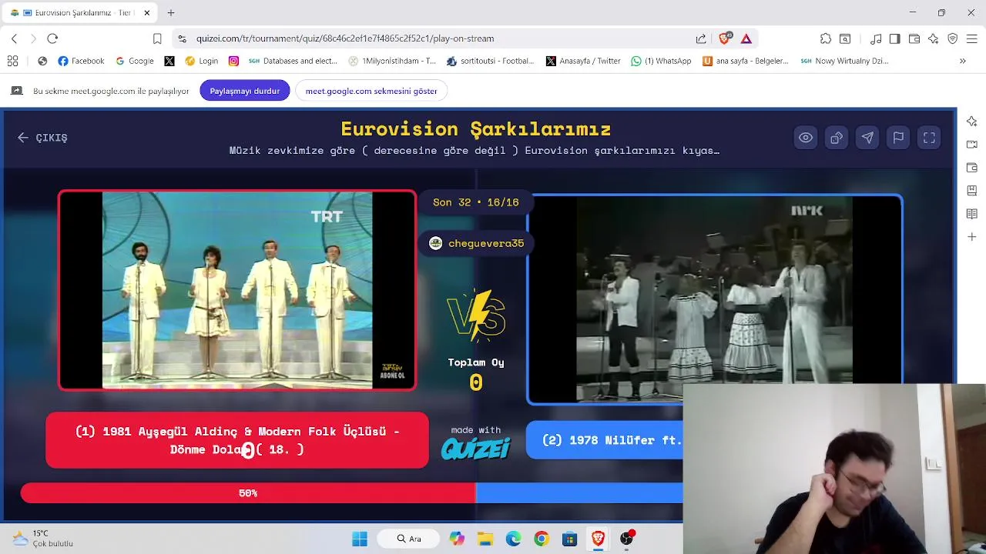The width and height of the screenshot is (986, 554).
Task: Open File Explorer from the taskbar
Action: [x=485, y=539]
